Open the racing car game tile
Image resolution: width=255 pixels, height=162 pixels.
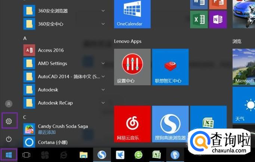[x=244, y=14]
